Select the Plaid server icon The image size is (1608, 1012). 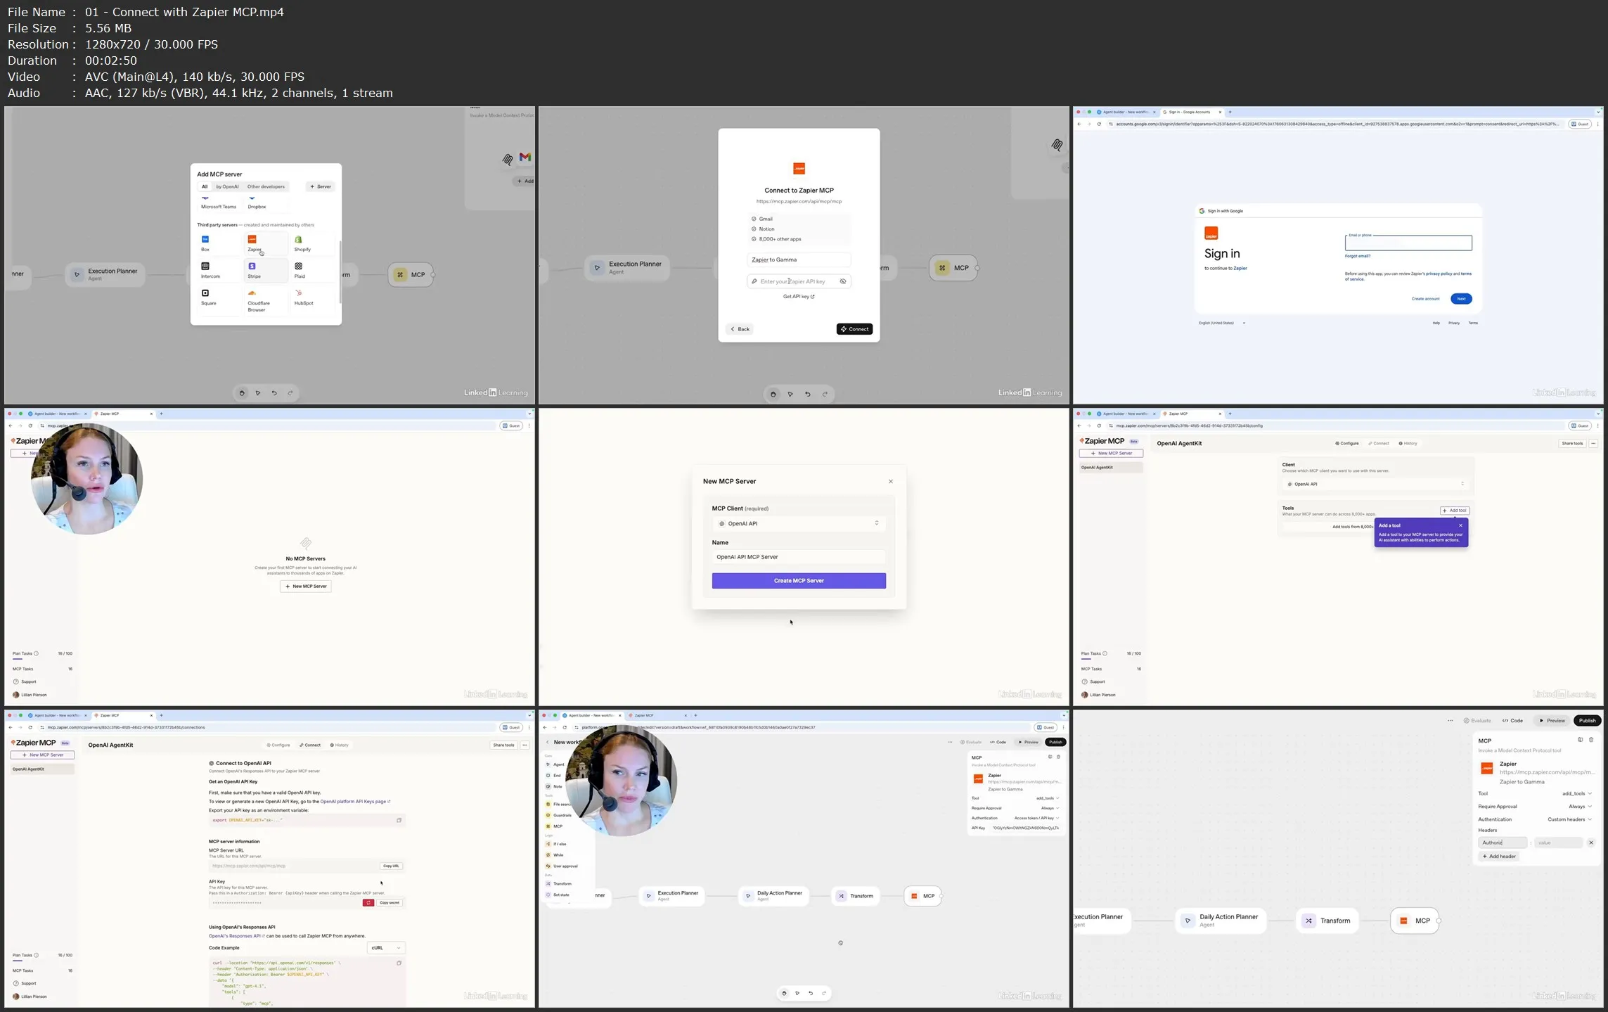point(299,267)
